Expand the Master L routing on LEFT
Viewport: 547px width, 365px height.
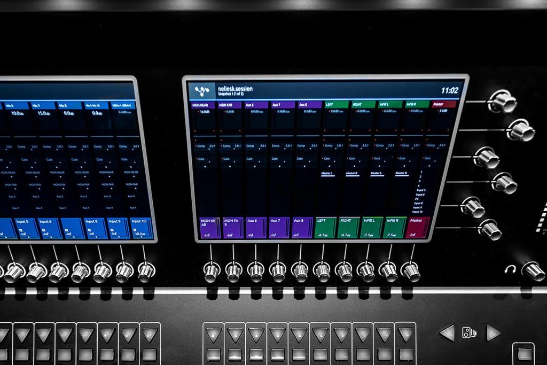pyautogui.click(x=327, y=173)
